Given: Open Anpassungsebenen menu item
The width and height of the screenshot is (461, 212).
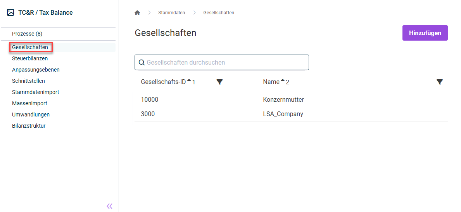Looking at the screenshot, I should [36, 70].
